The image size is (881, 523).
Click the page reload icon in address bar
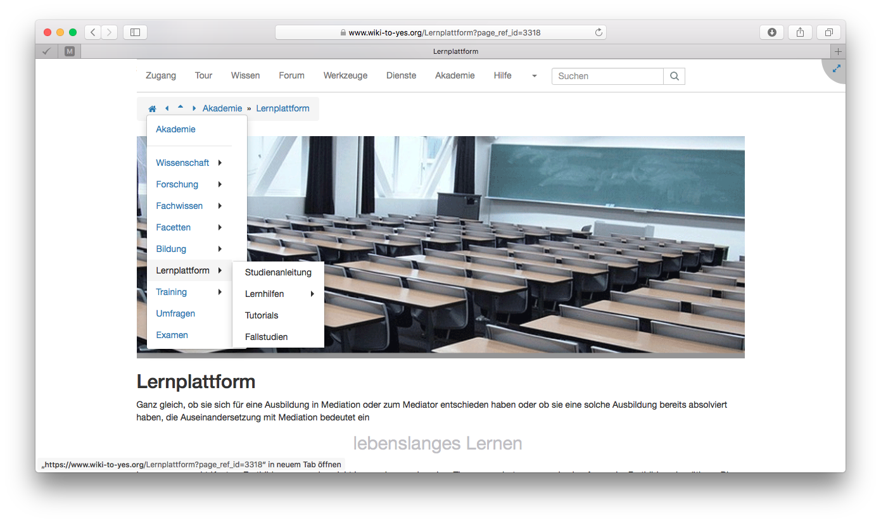tap(599, 32)
